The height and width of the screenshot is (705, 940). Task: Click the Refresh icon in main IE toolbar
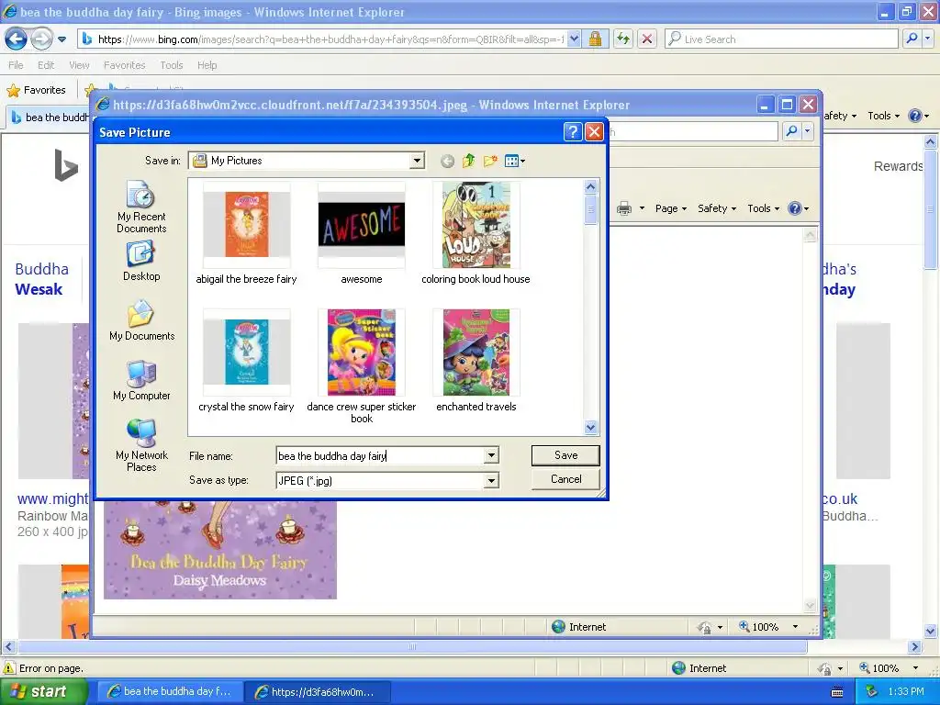pyautogui.click(x=623, y=39)
